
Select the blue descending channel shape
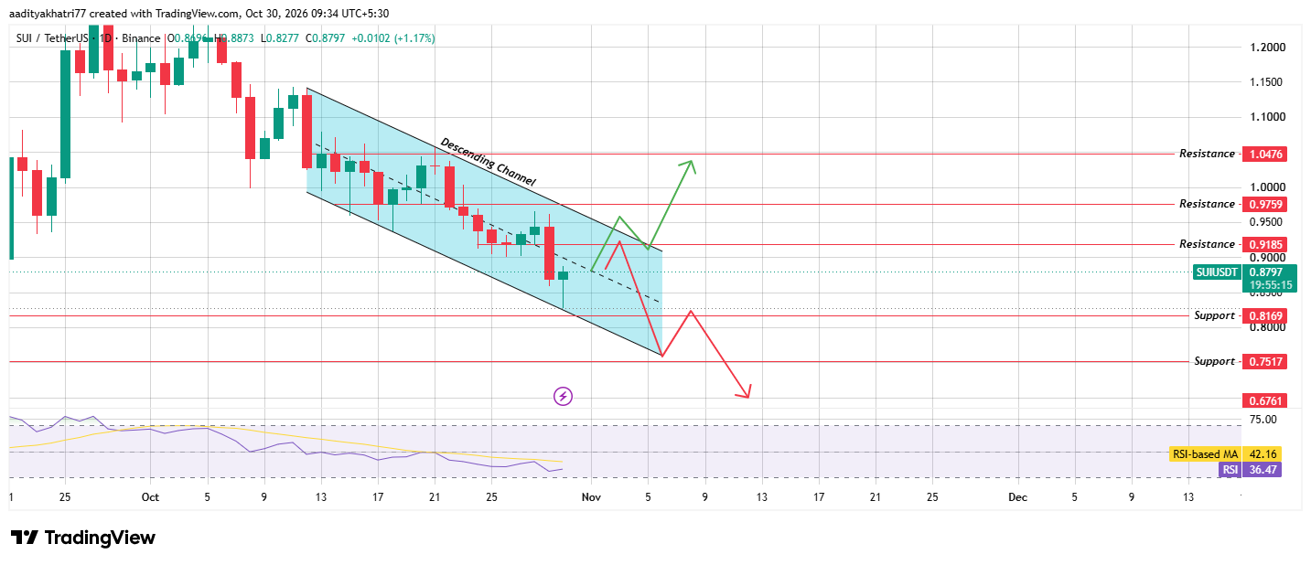pos(483,222)
